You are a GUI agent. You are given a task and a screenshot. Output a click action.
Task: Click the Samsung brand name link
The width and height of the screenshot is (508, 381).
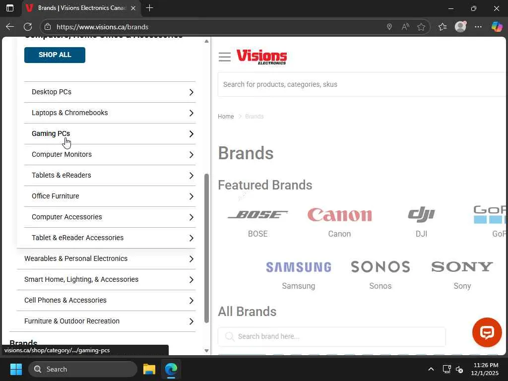pyautogui.click(x=298, y=286)
